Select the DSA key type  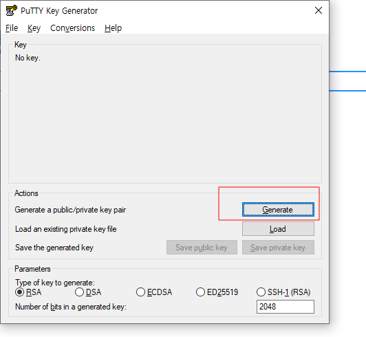(88, 292)
